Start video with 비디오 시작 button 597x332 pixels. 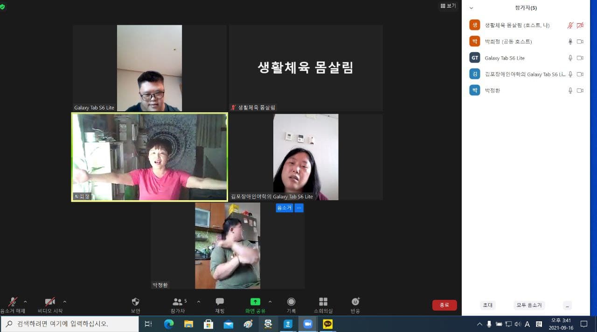click(x=50, y=305)
